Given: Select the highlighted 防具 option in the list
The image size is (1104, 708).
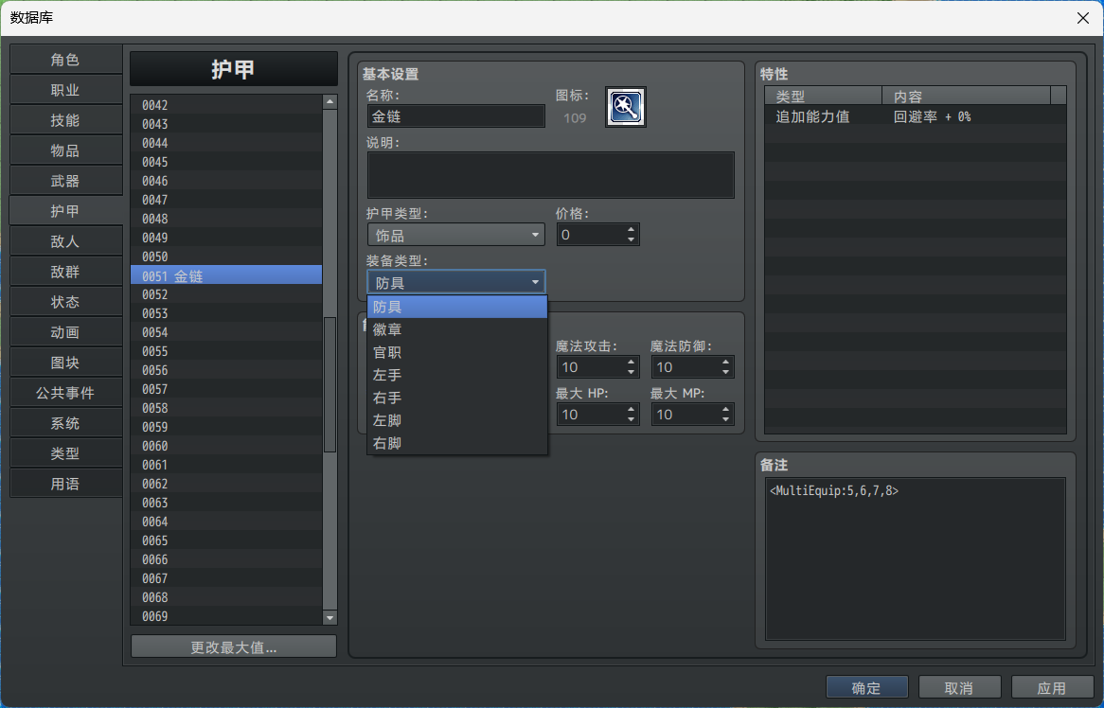Looking at the screenshot, I should pos(457,307).
